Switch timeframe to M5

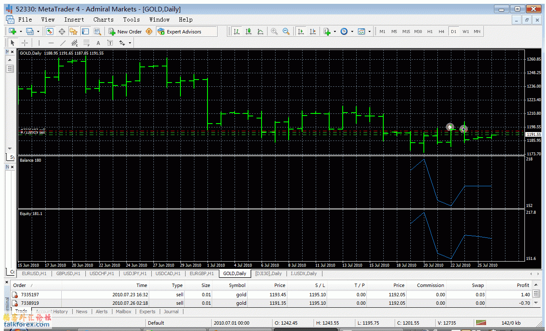coord(394,31)
